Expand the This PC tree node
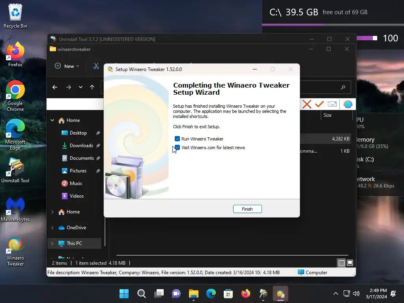The image size is (404, 303). 52,243
